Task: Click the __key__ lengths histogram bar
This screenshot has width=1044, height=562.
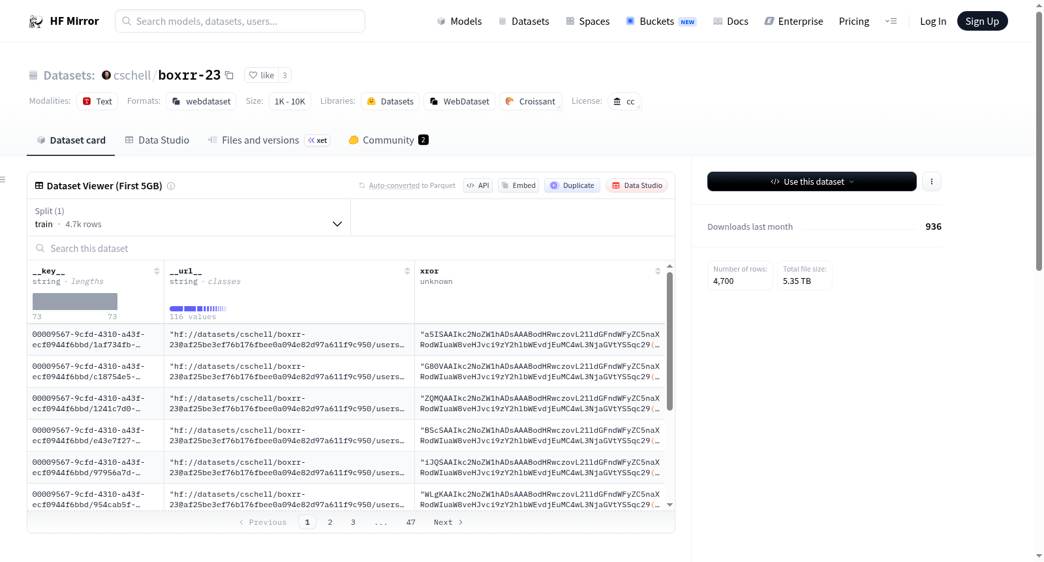Action: [75, 302]
